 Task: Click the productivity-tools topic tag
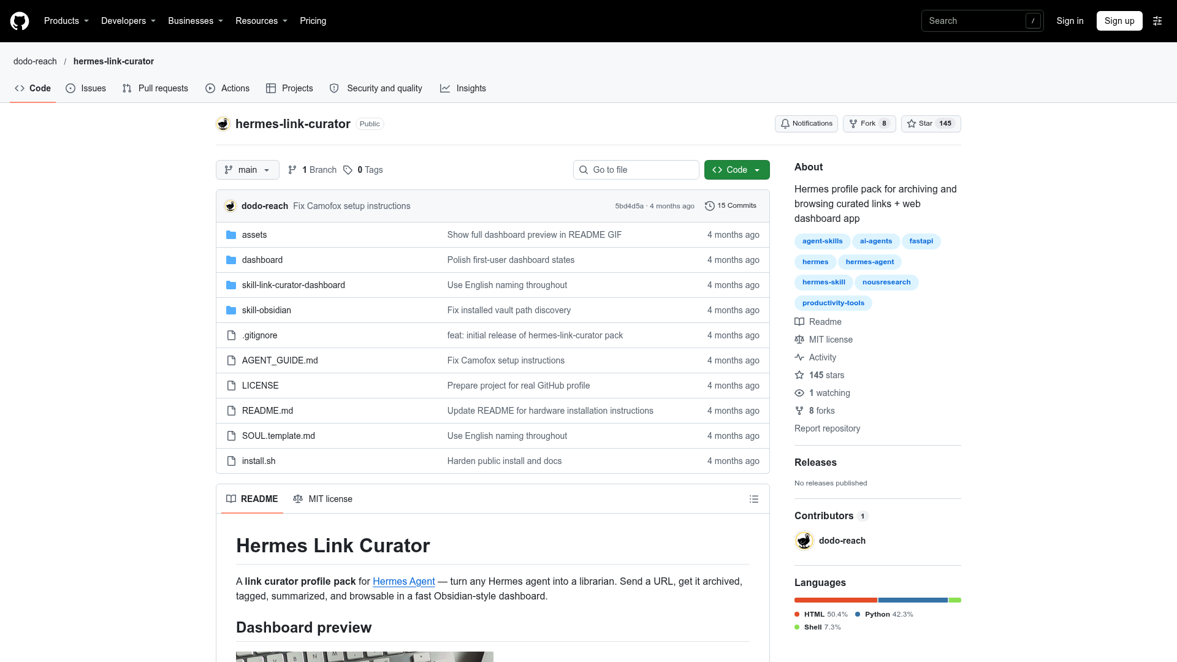pos(833,303)
